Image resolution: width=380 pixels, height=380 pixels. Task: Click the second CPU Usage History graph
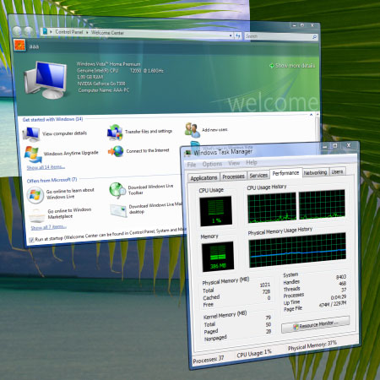(322, 204)
